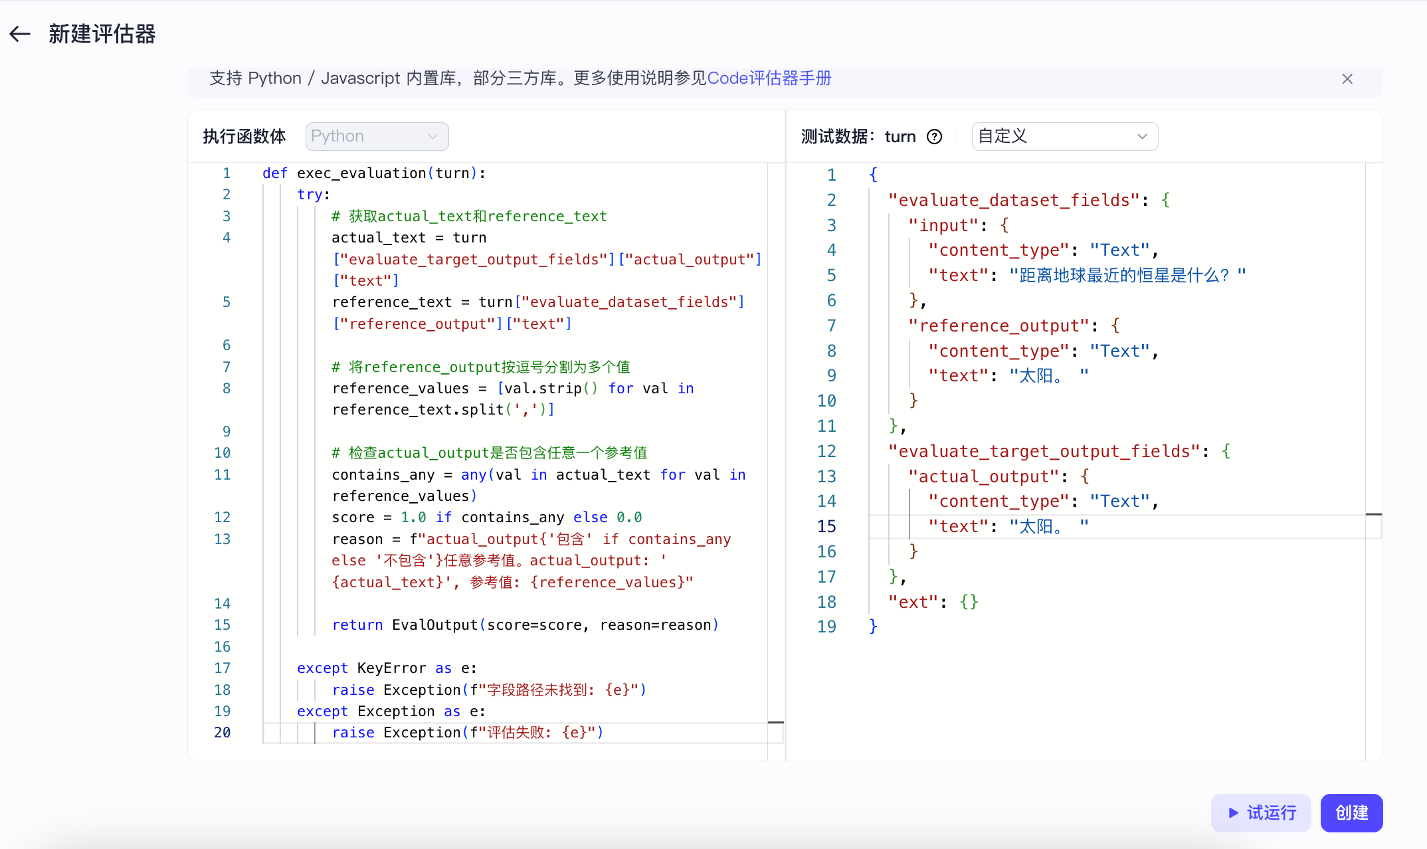Click the contains_any = any( line
The image size is (1427, 849).
539,475
